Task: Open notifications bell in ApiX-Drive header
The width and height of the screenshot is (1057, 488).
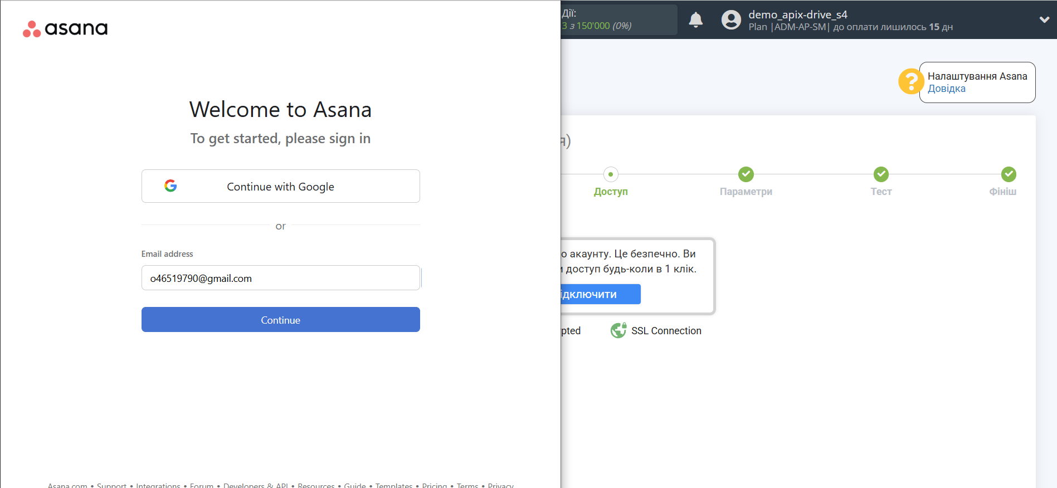Action: 695,20
